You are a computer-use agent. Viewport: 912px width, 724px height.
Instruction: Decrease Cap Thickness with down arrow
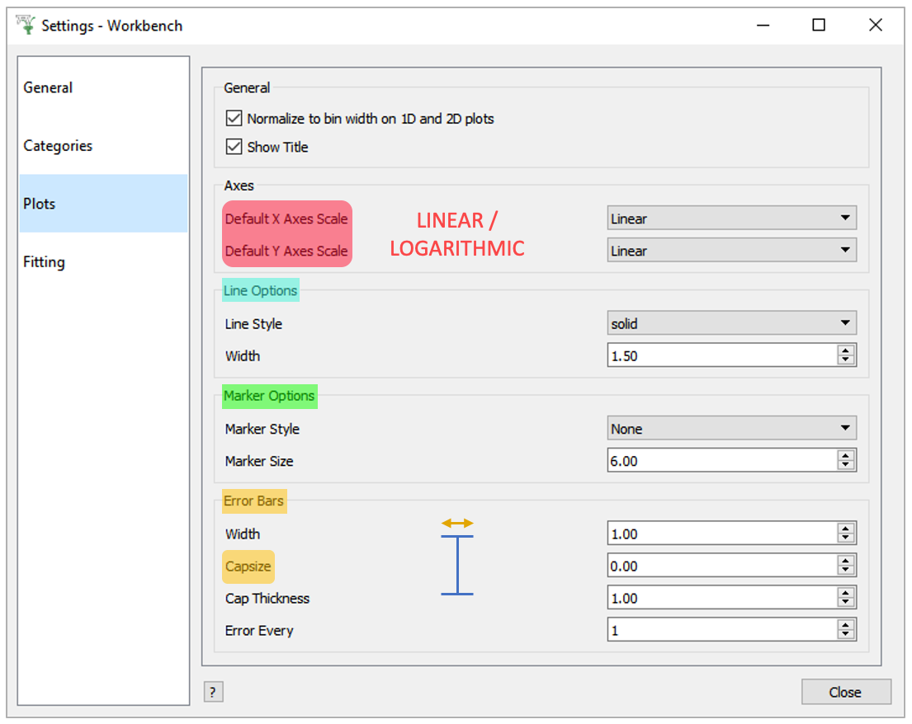click(x=844, y=603)
